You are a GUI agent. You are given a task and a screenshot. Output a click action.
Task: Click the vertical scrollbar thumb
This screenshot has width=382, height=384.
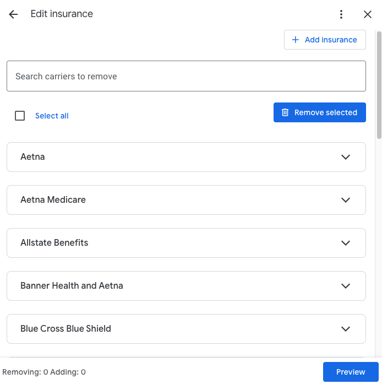379,85
